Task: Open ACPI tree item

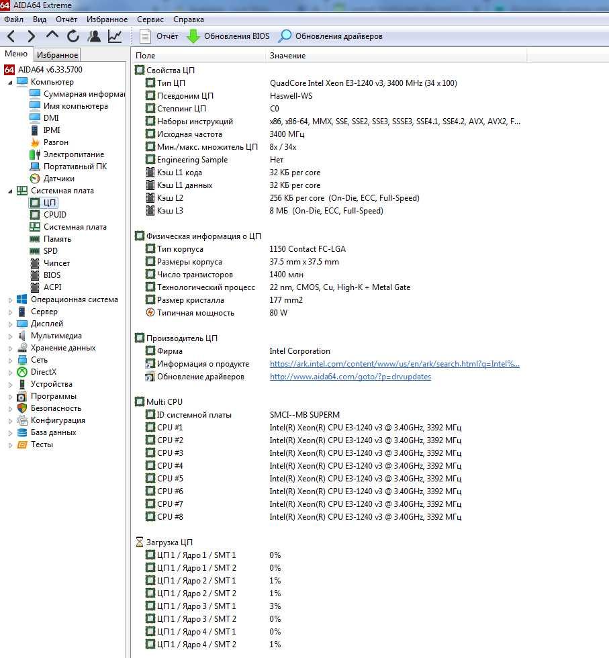Action: tap(46, 287)
